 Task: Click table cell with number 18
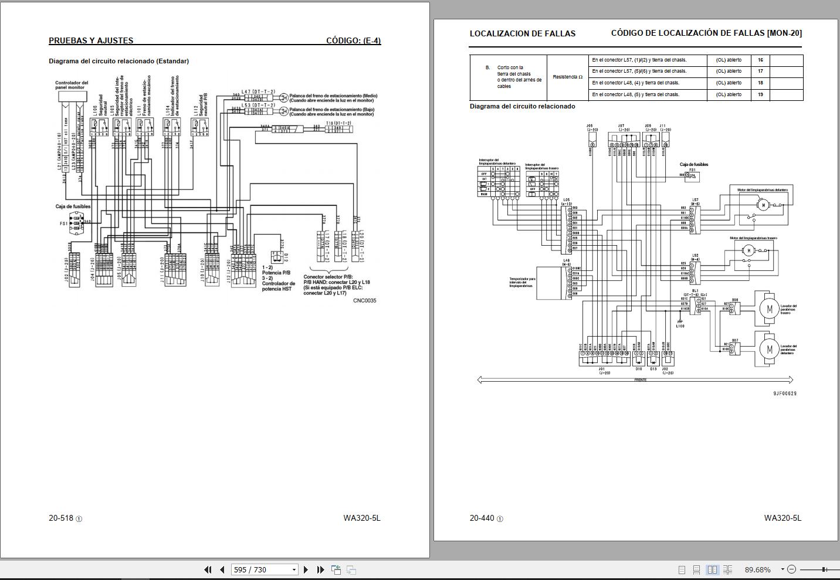point(760,83)
